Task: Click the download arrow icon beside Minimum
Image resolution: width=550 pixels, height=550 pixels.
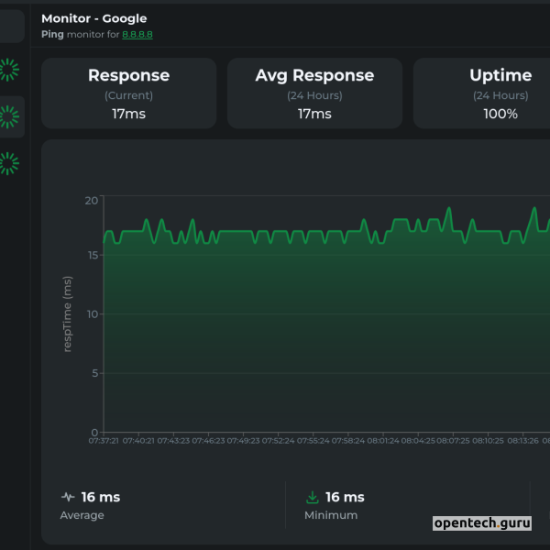Action: [x=313, y=497]
